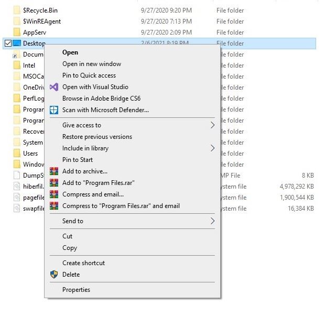Click the Microsoft Defender shield icon
Image resolution: width=336 pixels, height=317 pixels.
click(54, 110)
